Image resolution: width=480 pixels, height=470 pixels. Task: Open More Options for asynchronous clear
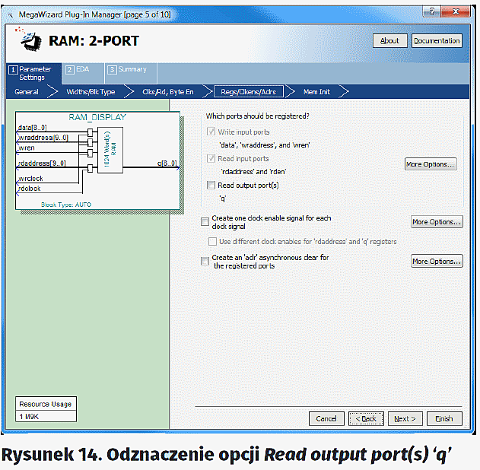click(x=436, y=262)
